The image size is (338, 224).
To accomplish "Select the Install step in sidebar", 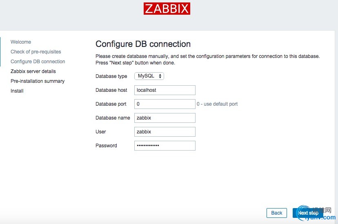I will pyautogui.click(x=17, y=91).
